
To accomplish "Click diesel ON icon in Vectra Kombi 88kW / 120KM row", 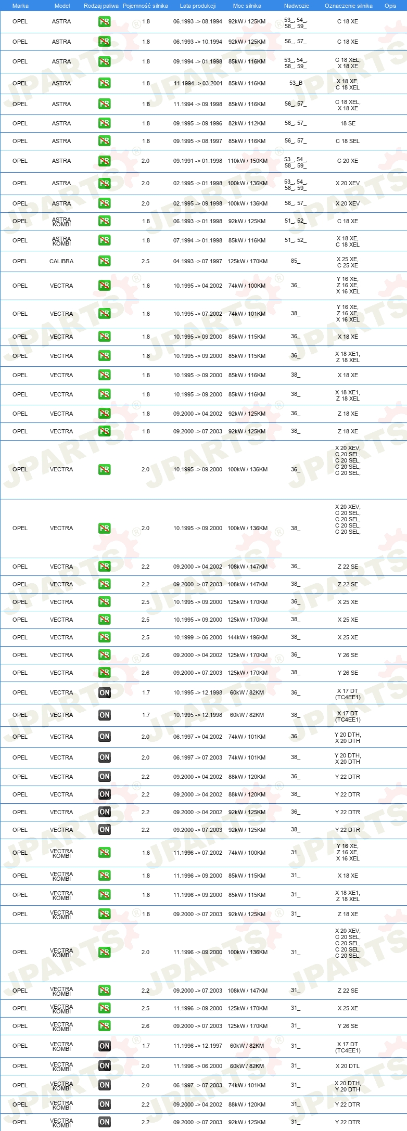I will [x=104, y=1104].
